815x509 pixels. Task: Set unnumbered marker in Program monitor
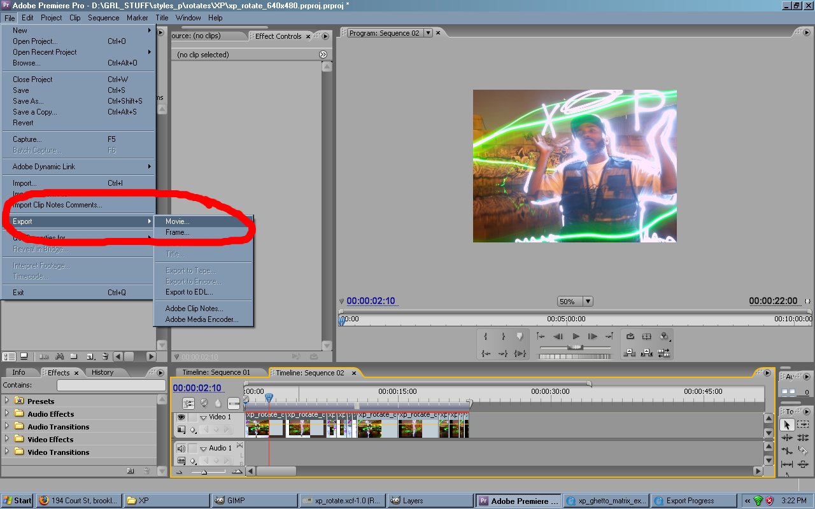point(520,336)
